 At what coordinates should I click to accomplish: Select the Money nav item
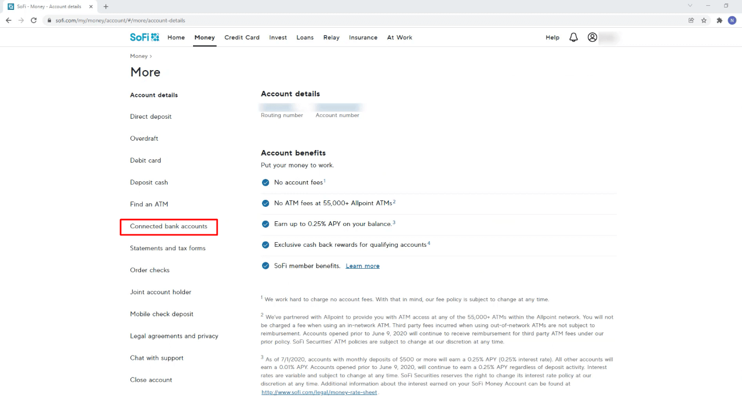click(x=205, y=37)
